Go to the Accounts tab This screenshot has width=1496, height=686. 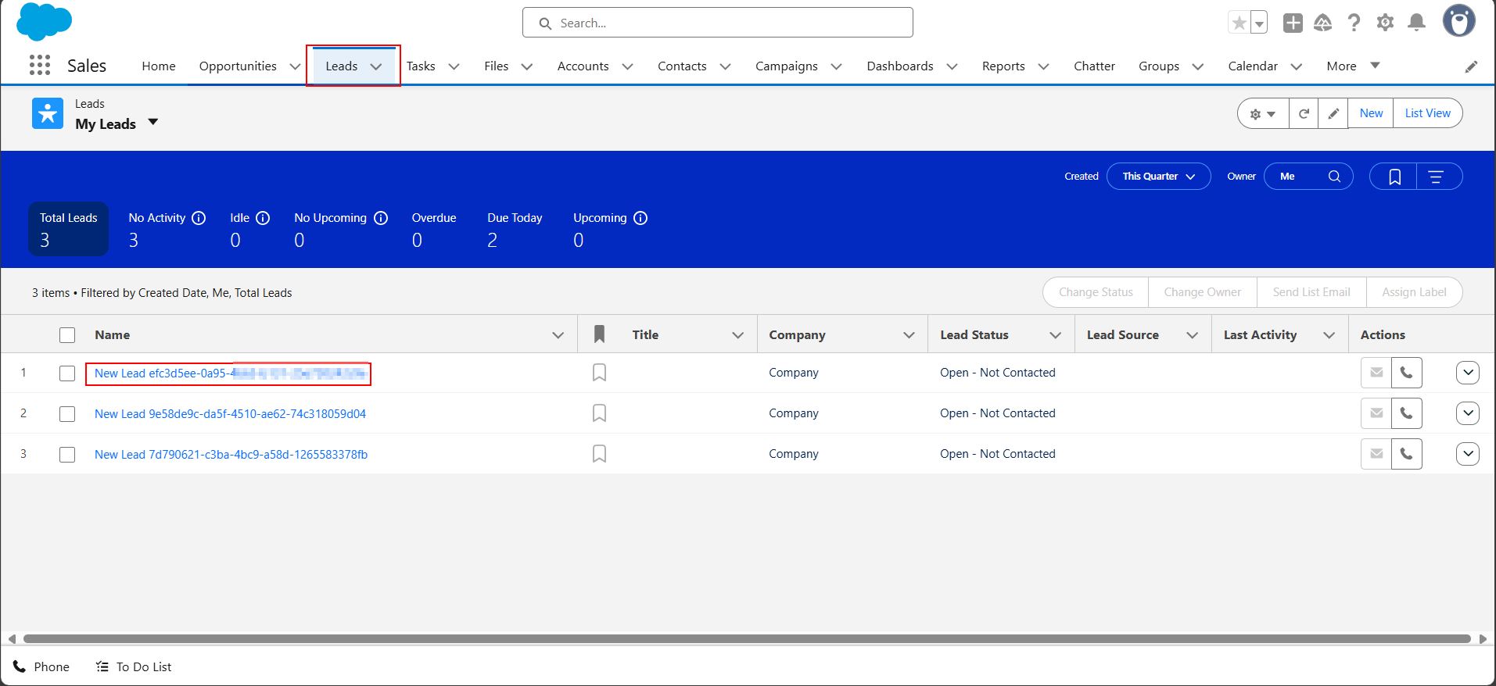pyautogui.click(x=583, y=66)
